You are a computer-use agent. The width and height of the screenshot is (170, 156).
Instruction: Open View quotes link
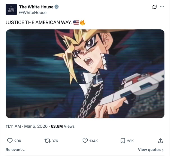pos(151,150)
